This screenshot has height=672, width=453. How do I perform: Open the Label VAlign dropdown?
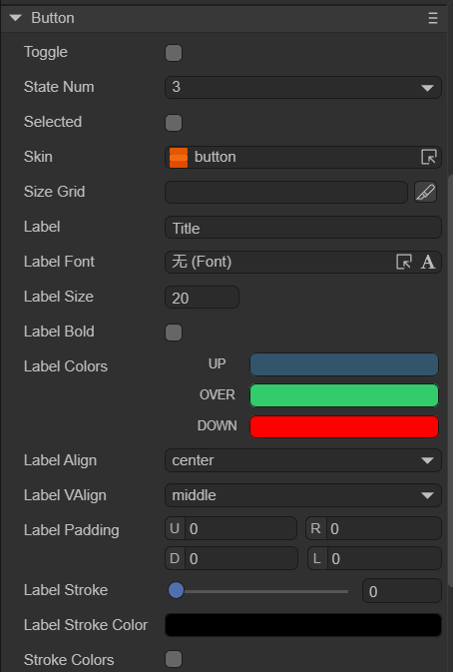[303, 495]
